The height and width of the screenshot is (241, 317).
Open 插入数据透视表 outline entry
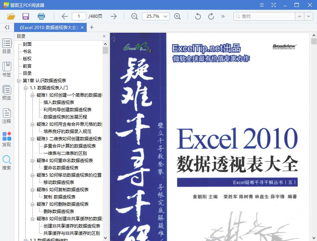point(59,103)
